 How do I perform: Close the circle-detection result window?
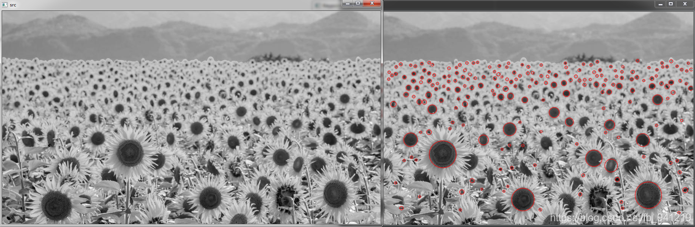tap(685, 4)
